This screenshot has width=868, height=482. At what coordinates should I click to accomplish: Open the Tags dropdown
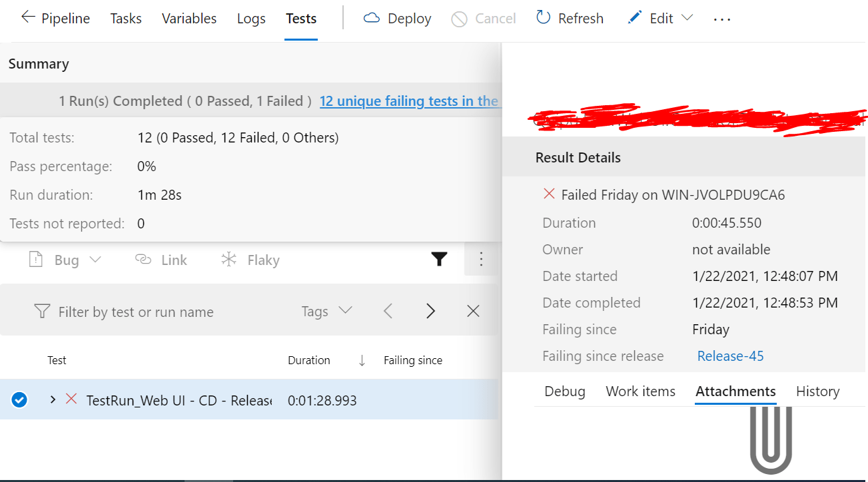point(340,310)
